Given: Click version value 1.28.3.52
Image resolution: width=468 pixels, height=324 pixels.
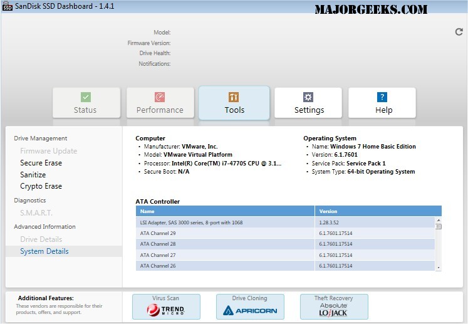Looking at the screenshot, I should coord(329,222).
